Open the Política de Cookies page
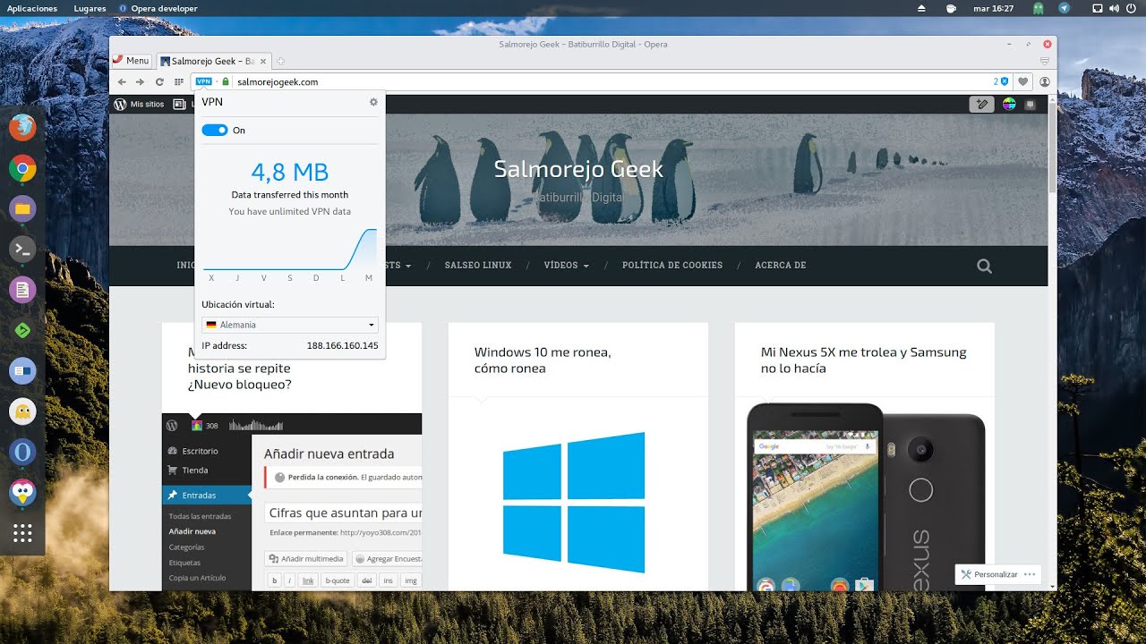Viewport: 1146px width, 644px height. click(672, 266)
